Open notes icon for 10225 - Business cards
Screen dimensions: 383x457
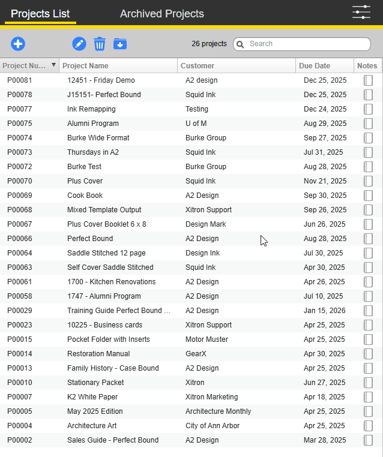(x=368, y=325)
